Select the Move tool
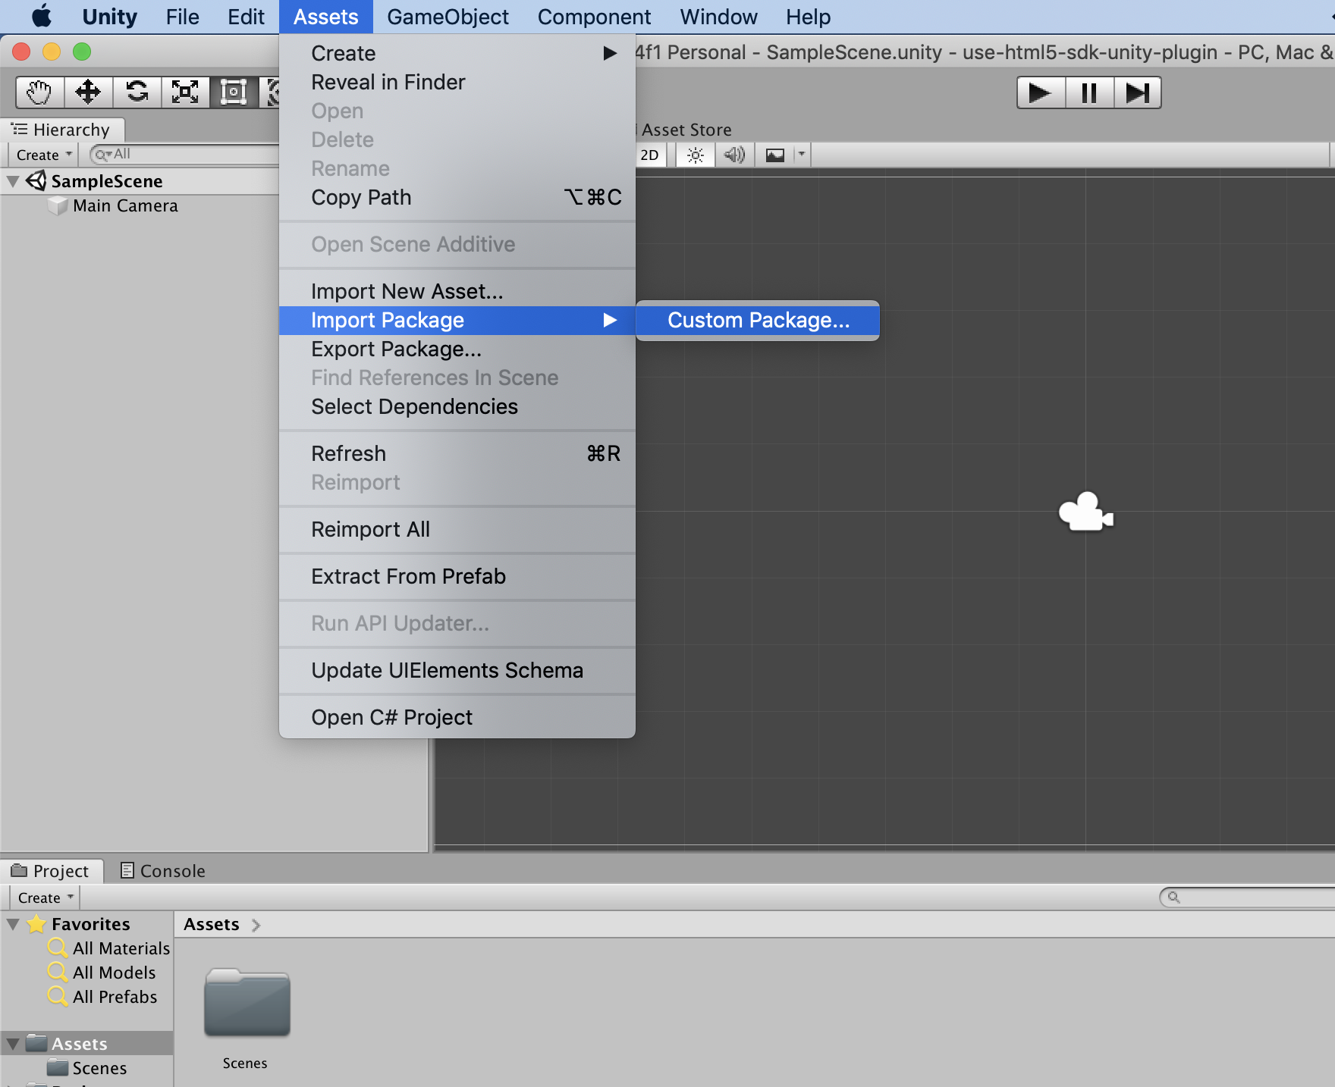This screenshot has width=1335, height=1087. coord(88,92)
